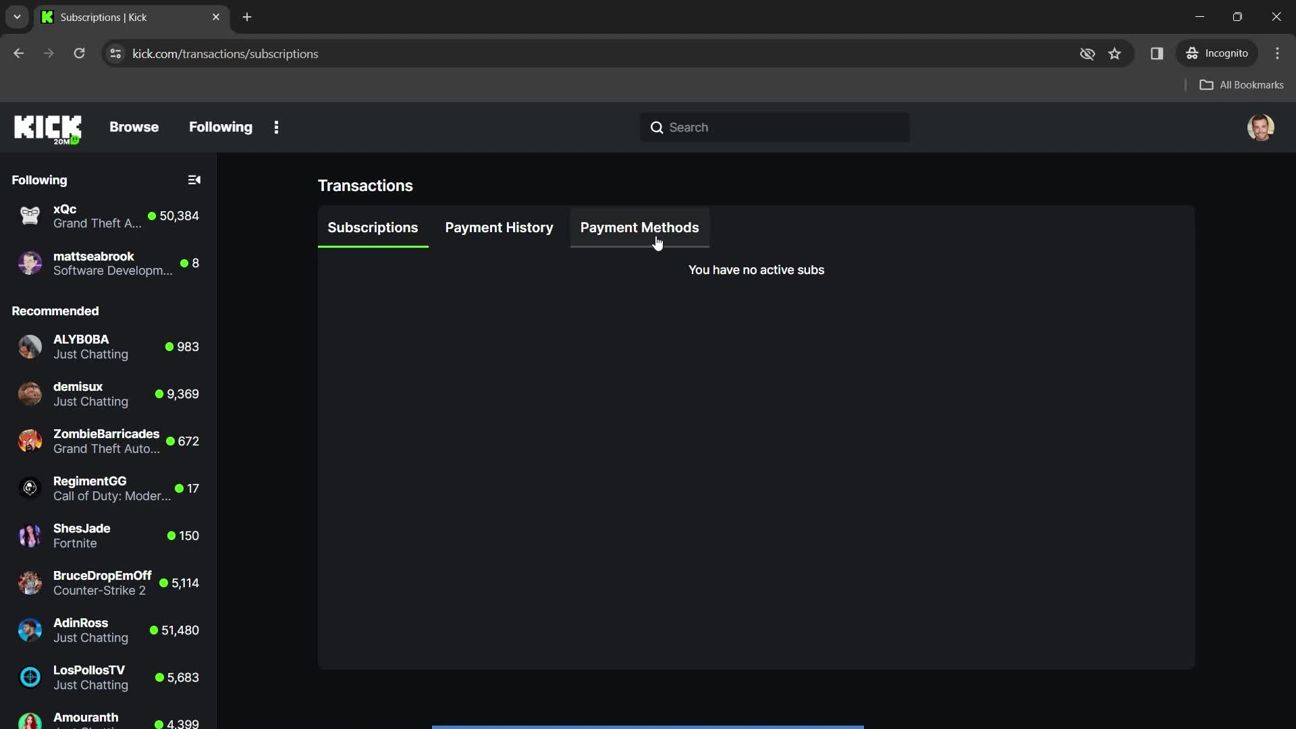
Task: Click the Following sidebar toggle icon
Action: click(194, 181)
